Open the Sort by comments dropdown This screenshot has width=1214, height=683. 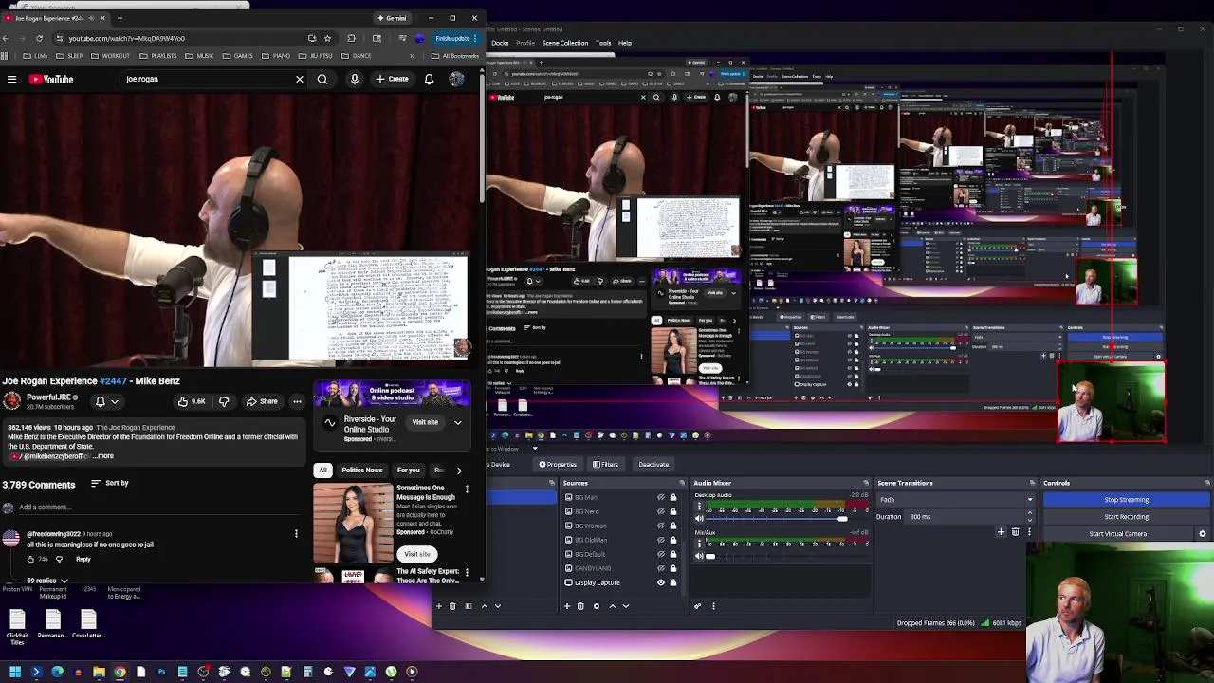pyautogui.click(x=109, y=484)
